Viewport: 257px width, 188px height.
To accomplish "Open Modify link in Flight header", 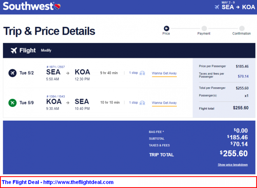I will pos(46,51).
